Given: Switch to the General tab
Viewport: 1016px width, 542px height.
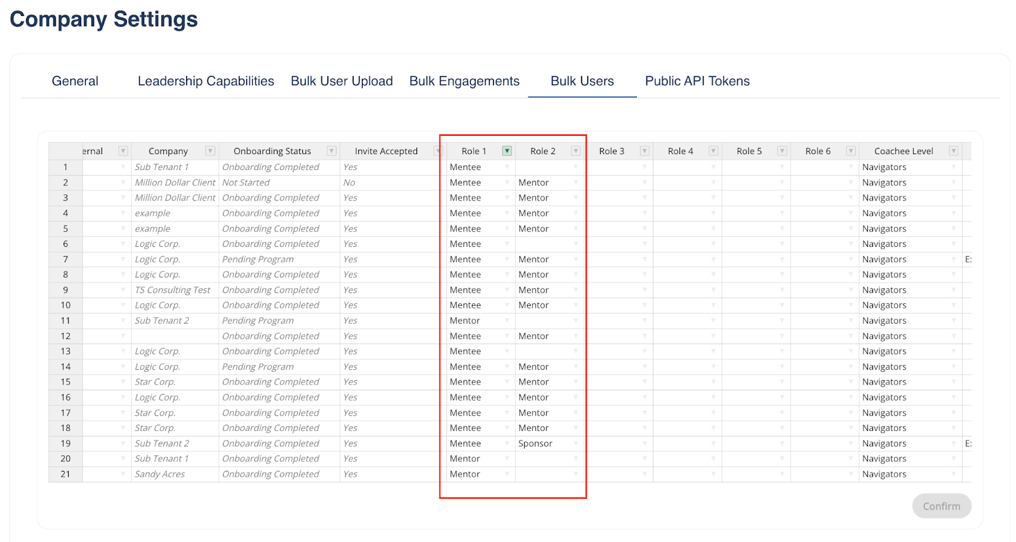Looking at the screenshot, I should click(75, 81).
